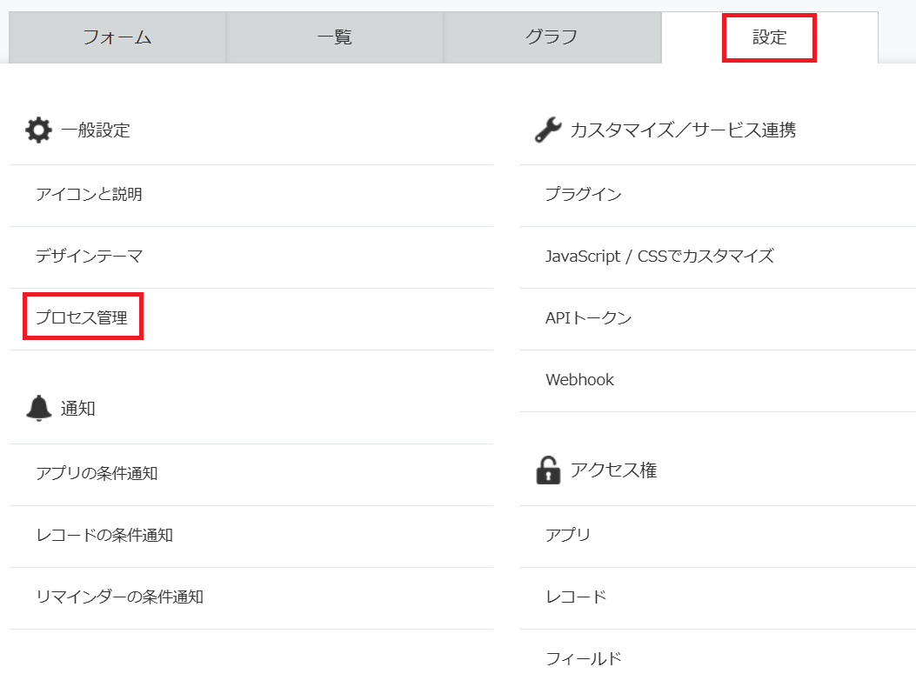This screenshot has height=687, width=916.
Task: Open アイコンと説明 settings
Action: [x=89, y=195]
